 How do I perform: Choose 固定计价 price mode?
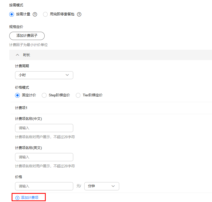pos(17,95)
